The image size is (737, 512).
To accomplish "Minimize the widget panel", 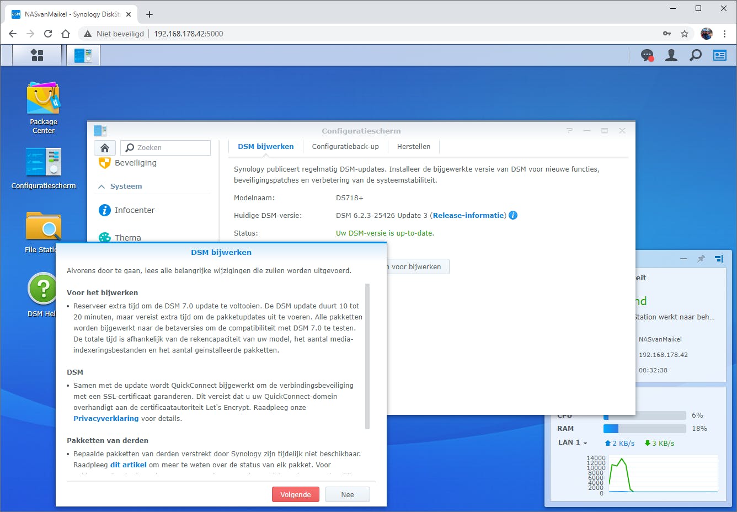I will pos(683,258).
